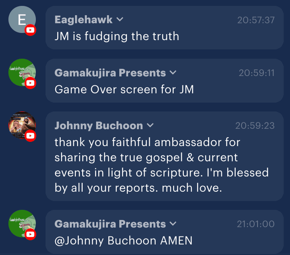Expand the chevron next to Eaglehawk
Screen dimensions: 290x255
[x=120, y=19]
